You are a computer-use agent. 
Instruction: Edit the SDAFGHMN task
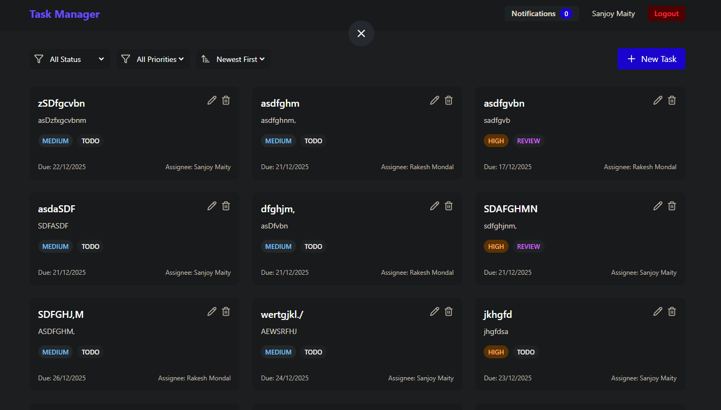(x=658, y=206)
